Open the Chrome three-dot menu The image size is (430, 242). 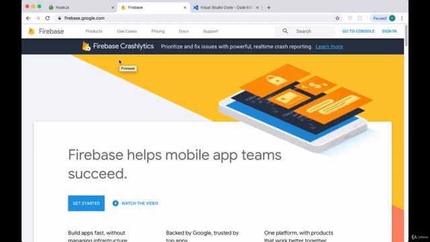tap(402, 18)
